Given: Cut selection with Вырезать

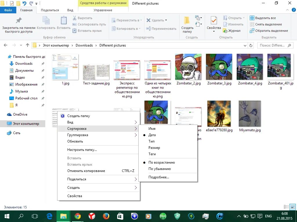Looking at the screenshot, I should pyautogui.click(x=82, y=18).
